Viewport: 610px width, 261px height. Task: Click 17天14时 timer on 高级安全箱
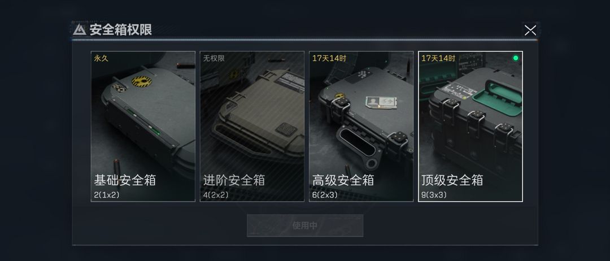coord(329,58)
